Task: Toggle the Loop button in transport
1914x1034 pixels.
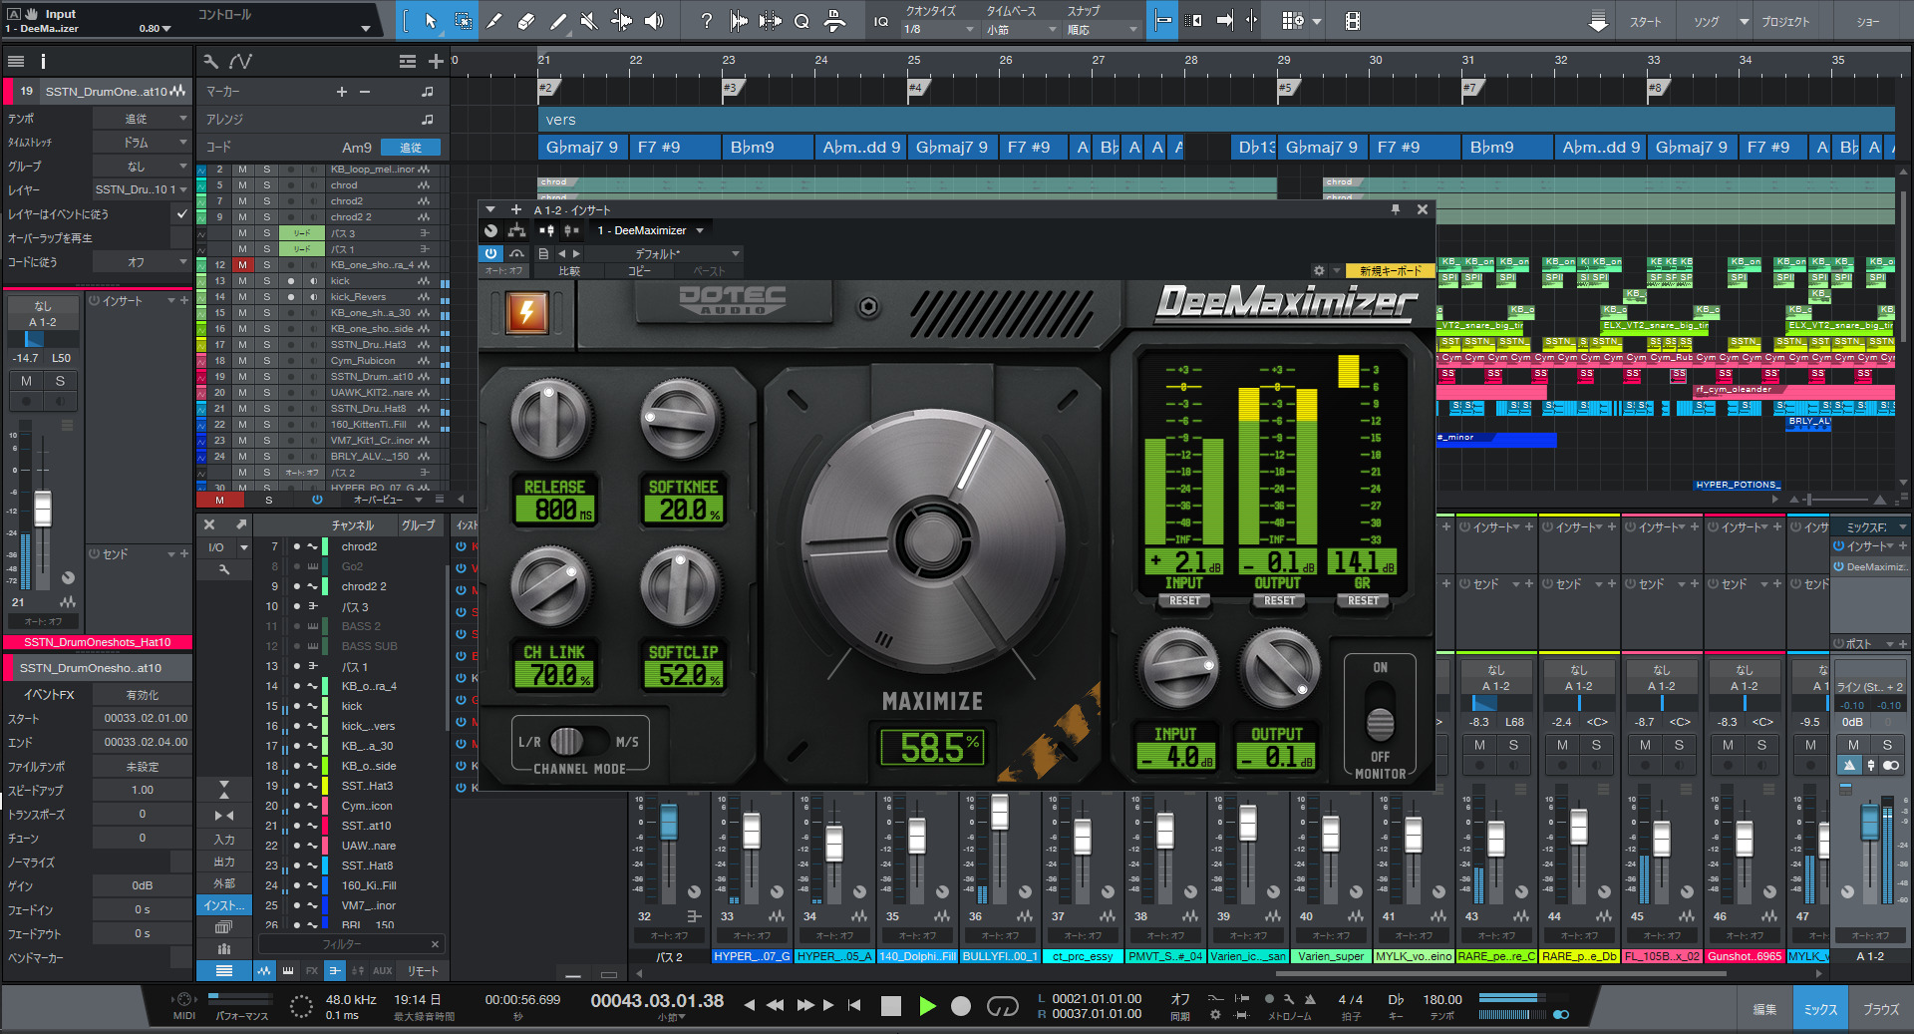Action: (1002, 1006)
